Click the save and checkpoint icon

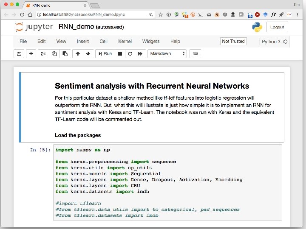click(19, 53)
